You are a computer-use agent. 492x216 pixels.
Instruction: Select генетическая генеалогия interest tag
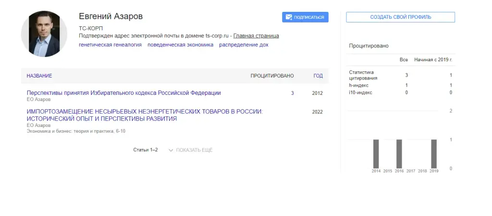click(110, 45)
